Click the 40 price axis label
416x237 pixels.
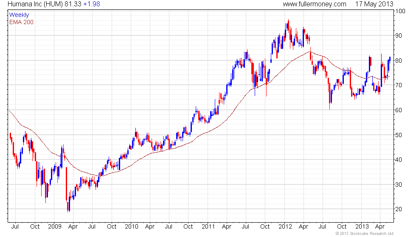coord(399,160)
